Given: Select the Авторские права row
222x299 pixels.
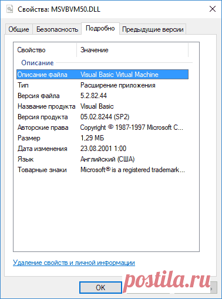Looking at the screenshot, I should (x=102, y=127).
